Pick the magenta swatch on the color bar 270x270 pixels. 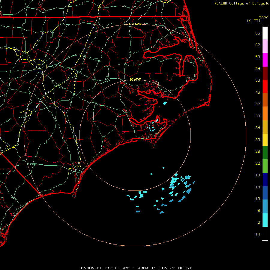pyautogui.click(x=265, y=60)
